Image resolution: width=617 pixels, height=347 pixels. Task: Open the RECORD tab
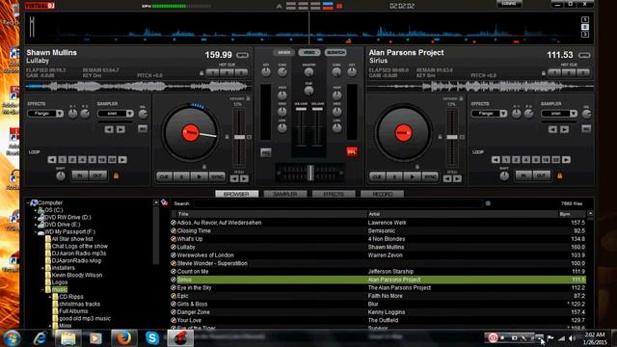pos(382,194)
